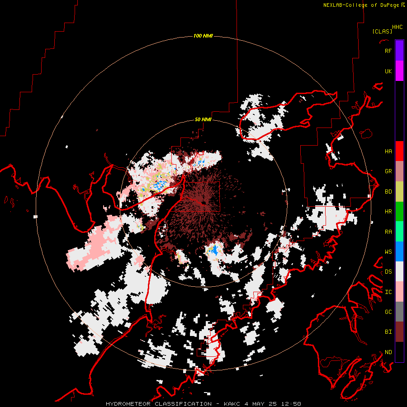Click the GR legend color block
Viewport: 407px width, 407px height.
coord(399,171)
